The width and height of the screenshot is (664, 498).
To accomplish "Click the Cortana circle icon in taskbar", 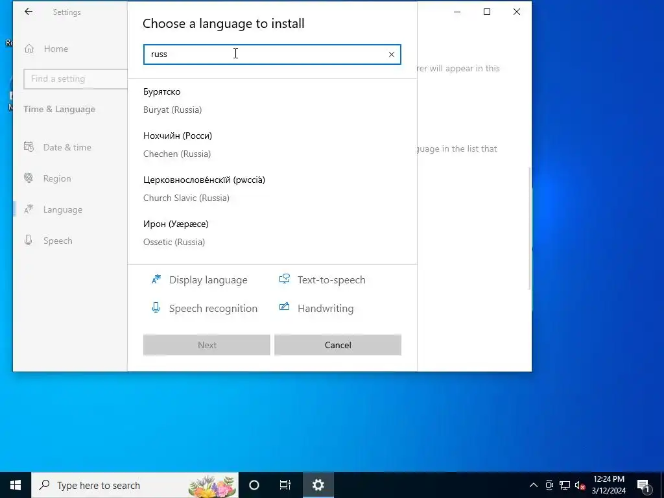I will coord(254,485).
